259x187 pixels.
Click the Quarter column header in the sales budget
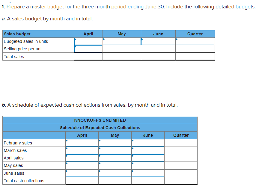click(x=195, y=34)
